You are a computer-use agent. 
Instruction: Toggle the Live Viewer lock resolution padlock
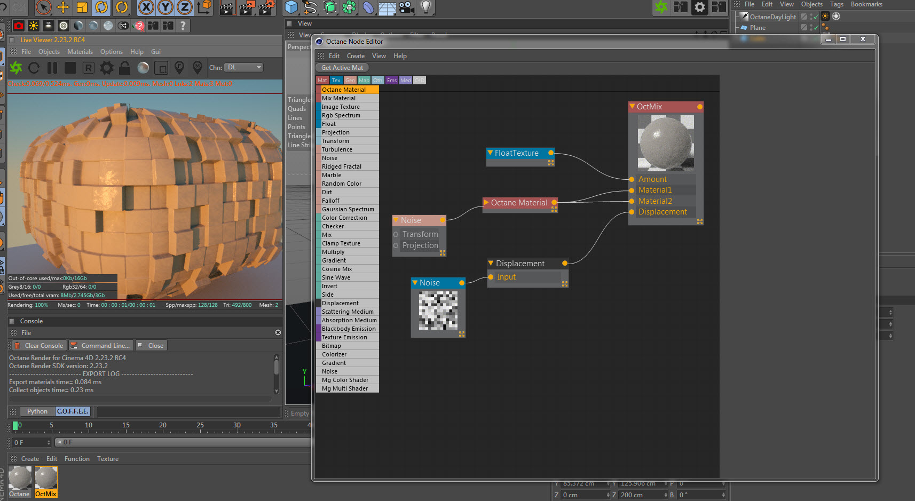tap(125, 68)
